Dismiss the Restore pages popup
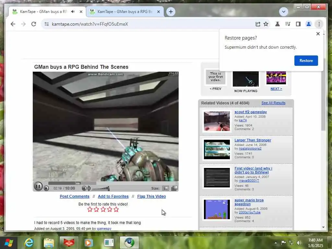 click(318, 34)
